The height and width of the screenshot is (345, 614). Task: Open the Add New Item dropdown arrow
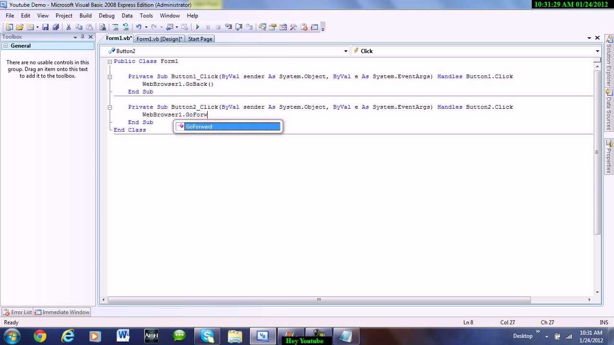pos(37,27)
